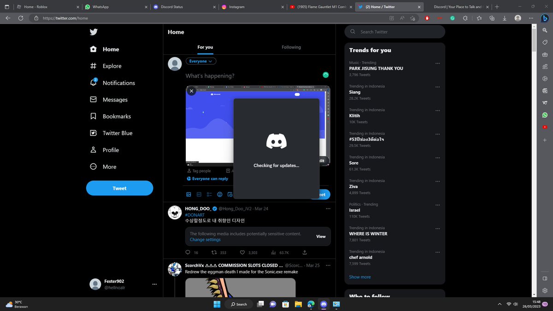The image size is (553, 311).
Task: Go to Messages in the sidebar
Action: point(109,100)
